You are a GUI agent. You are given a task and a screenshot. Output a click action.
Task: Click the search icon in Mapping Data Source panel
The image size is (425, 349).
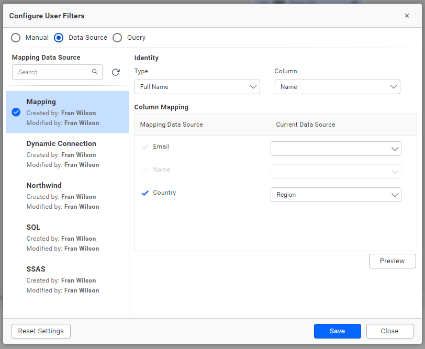coord(95,72)
